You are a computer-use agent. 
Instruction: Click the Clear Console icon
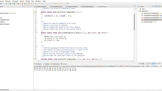(x=146, y=64)
